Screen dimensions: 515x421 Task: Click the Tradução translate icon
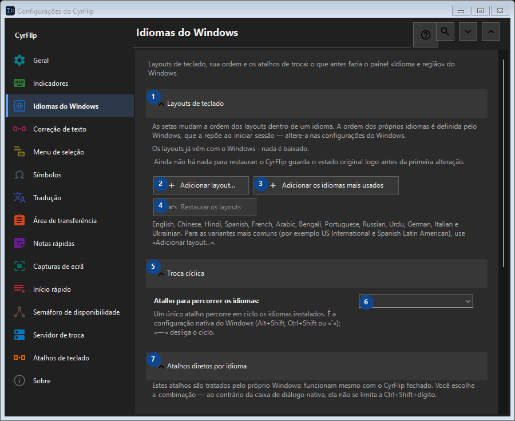(x=19, y=198)
